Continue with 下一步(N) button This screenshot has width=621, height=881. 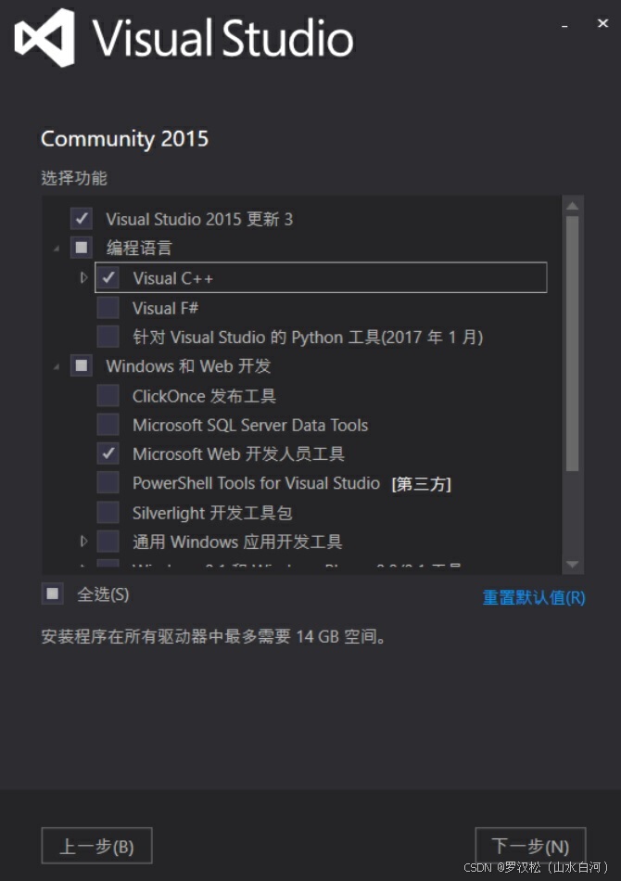(x=530, y=846)
